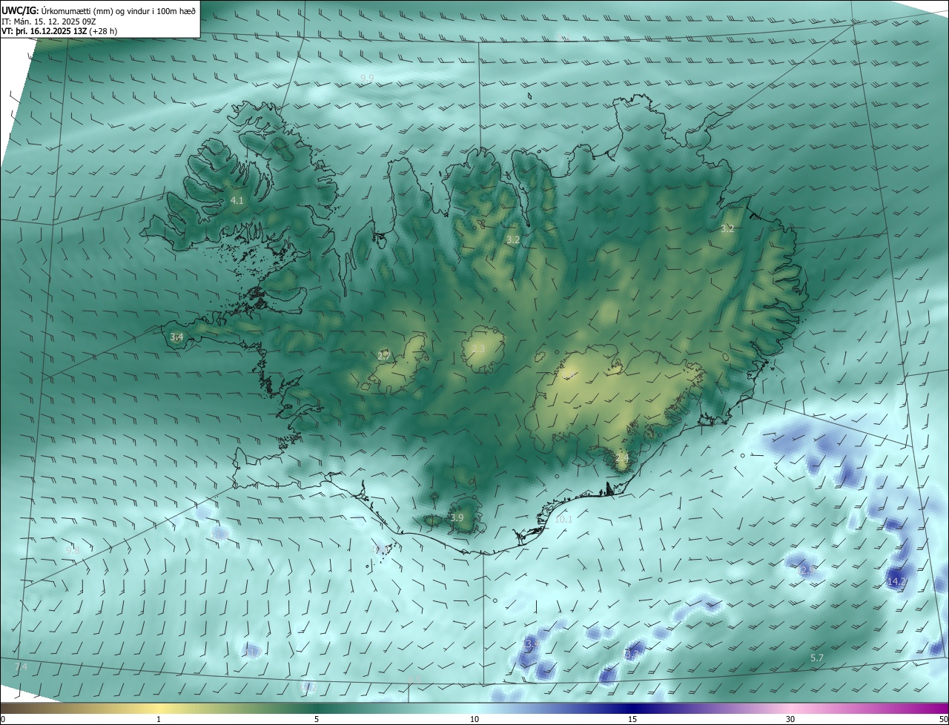
Task: Click the 3.4 precipitation value label
Action: [176, 337]
